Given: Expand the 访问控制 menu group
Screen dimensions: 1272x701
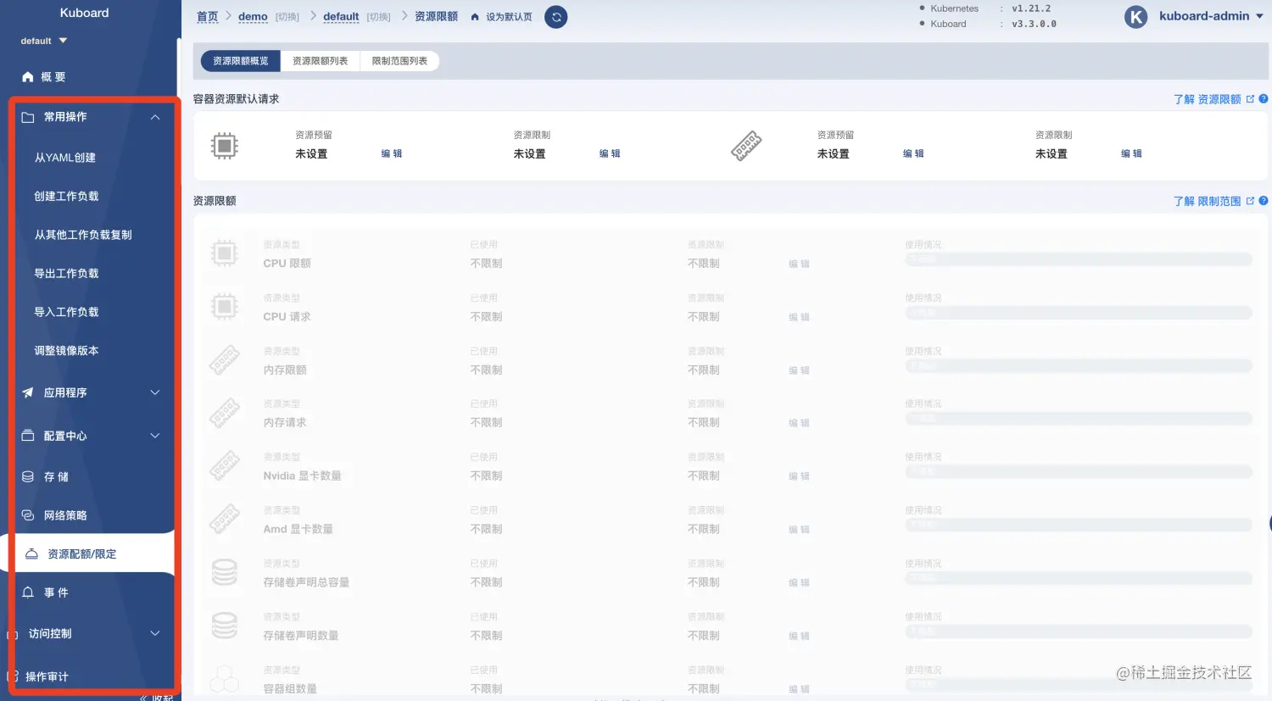Looking at the screenshot, I should pos(155,633).
